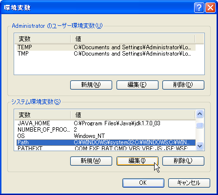Click 編集(I) in system variables section
The height and width of the screenshot is (195, 218).
(138, 161)
